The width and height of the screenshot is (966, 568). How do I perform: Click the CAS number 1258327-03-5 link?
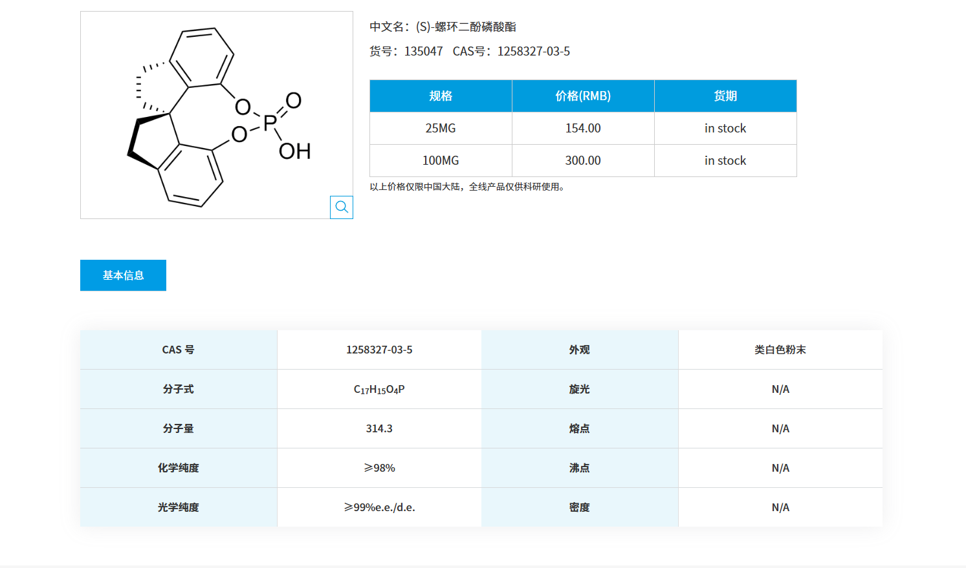point(533,51)
